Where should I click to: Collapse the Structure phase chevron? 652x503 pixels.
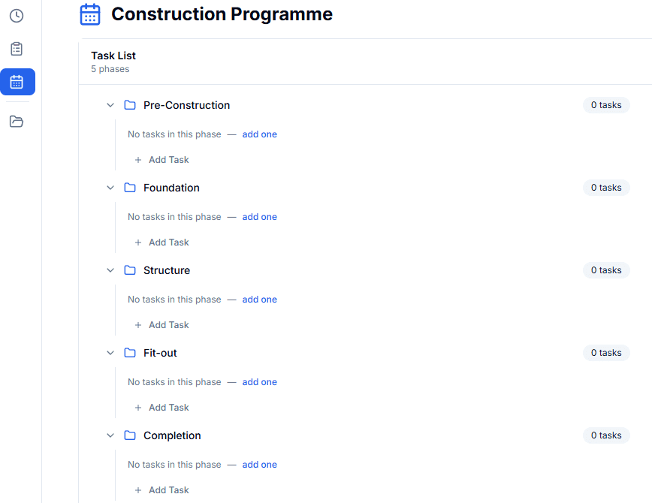(x=110, y=270)
